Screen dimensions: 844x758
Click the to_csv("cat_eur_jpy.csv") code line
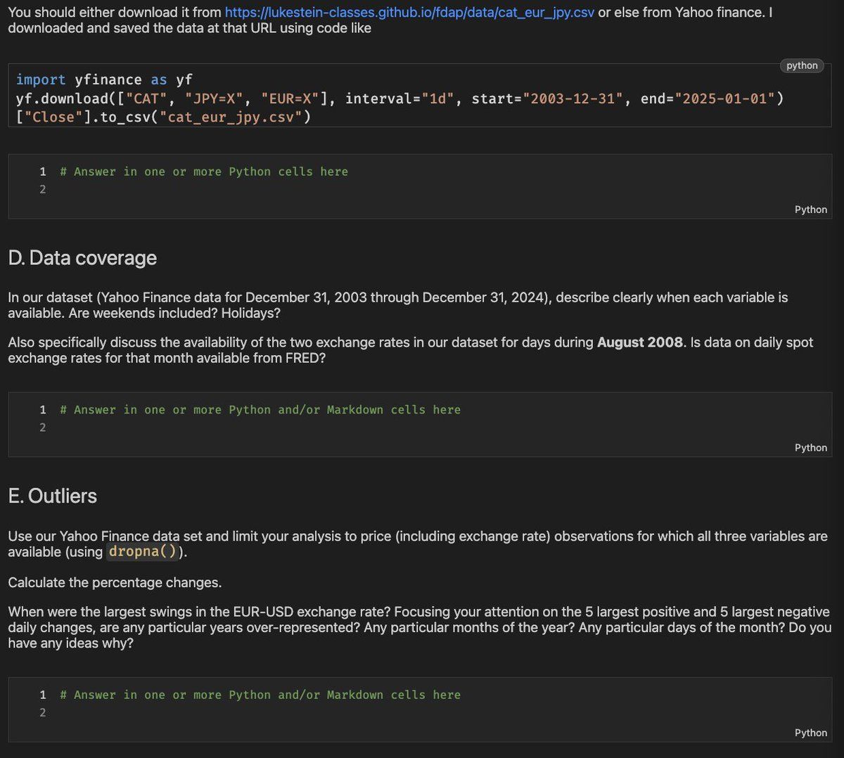coord(163,117)
